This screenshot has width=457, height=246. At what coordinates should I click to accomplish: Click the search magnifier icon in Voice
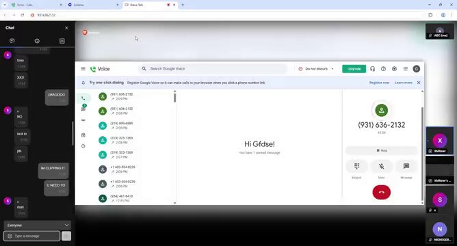(144, 69)
